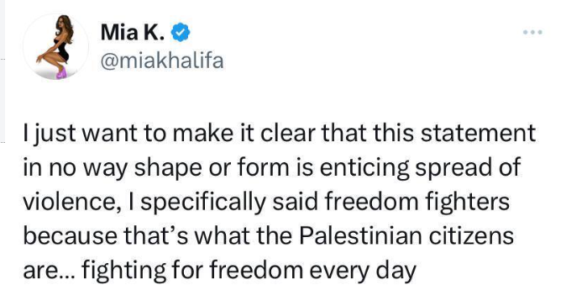Screen dimensions: 566x306
Task: Click the display name Mia K.
Action: pyautogui.click(x=133, y=32)
